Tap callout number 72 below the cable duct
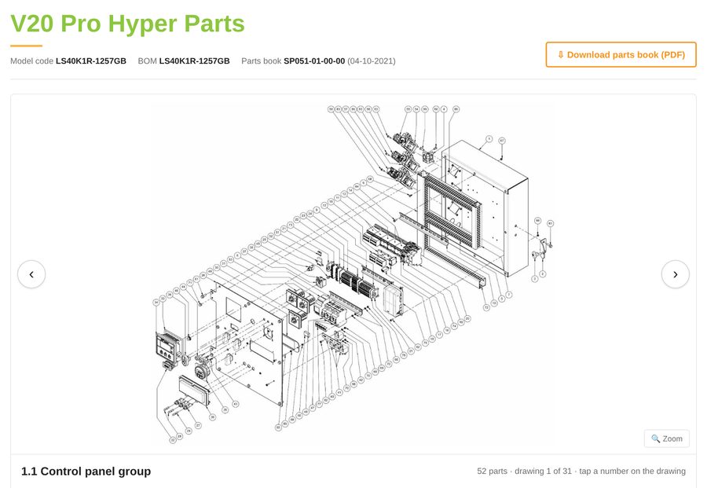Viewport: 707px width, 488px height. click(x=486, y=307)
